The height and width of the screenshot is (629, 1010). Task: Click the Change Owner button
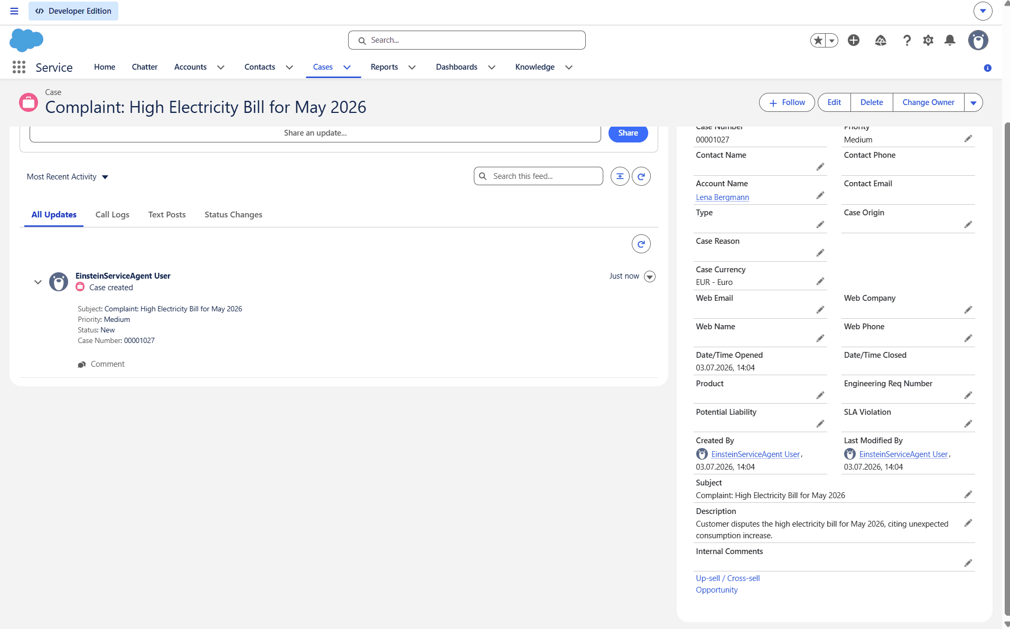[x=928, y=102]
